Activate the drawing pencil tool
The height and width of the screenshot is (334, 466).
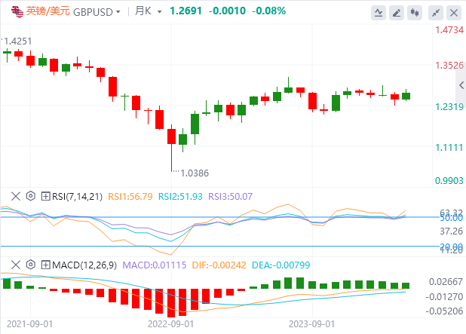click(397, 13)
